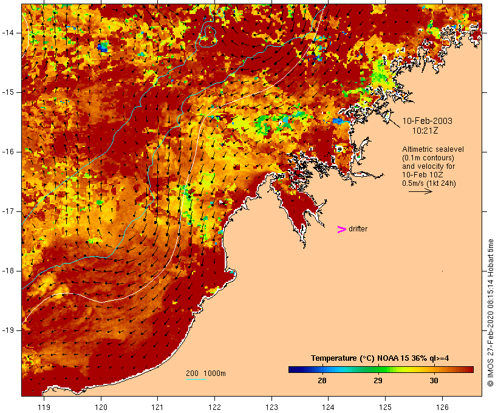Click the '200 1000m' bathymetry legend label
The width and height of the screenshot is (498, 413).
tap(206, 374)
